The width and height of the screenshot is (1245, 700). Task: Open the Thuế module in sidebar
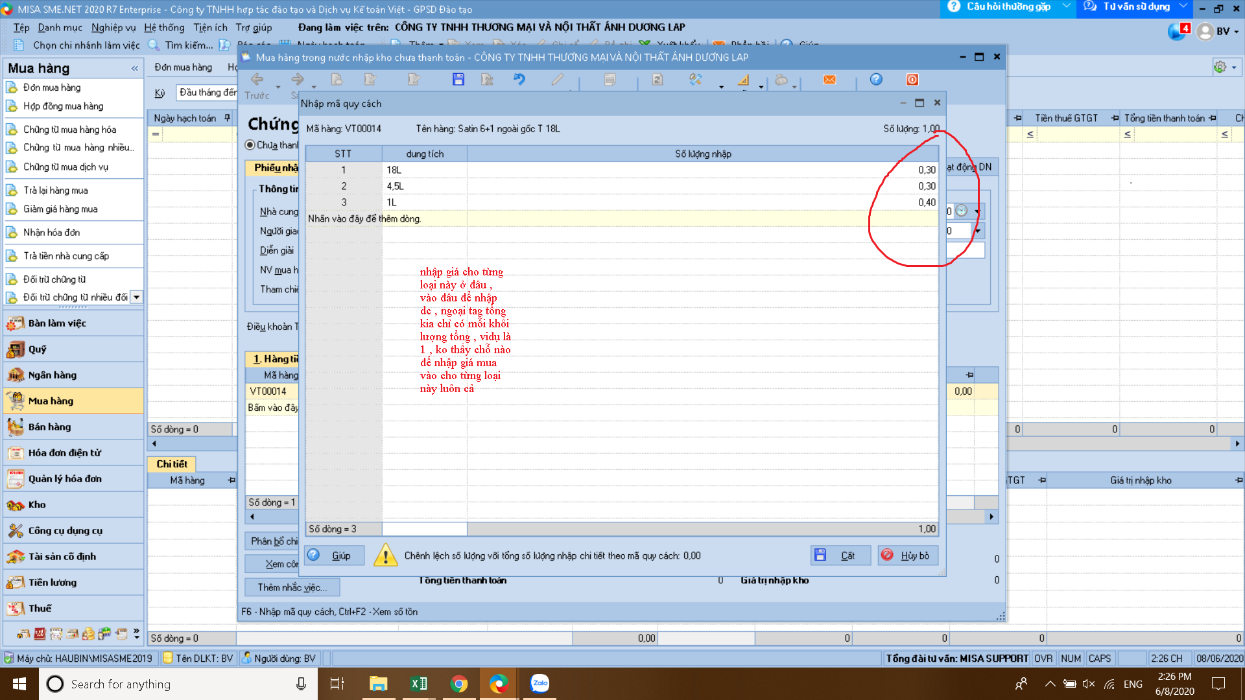pos(73,609)
